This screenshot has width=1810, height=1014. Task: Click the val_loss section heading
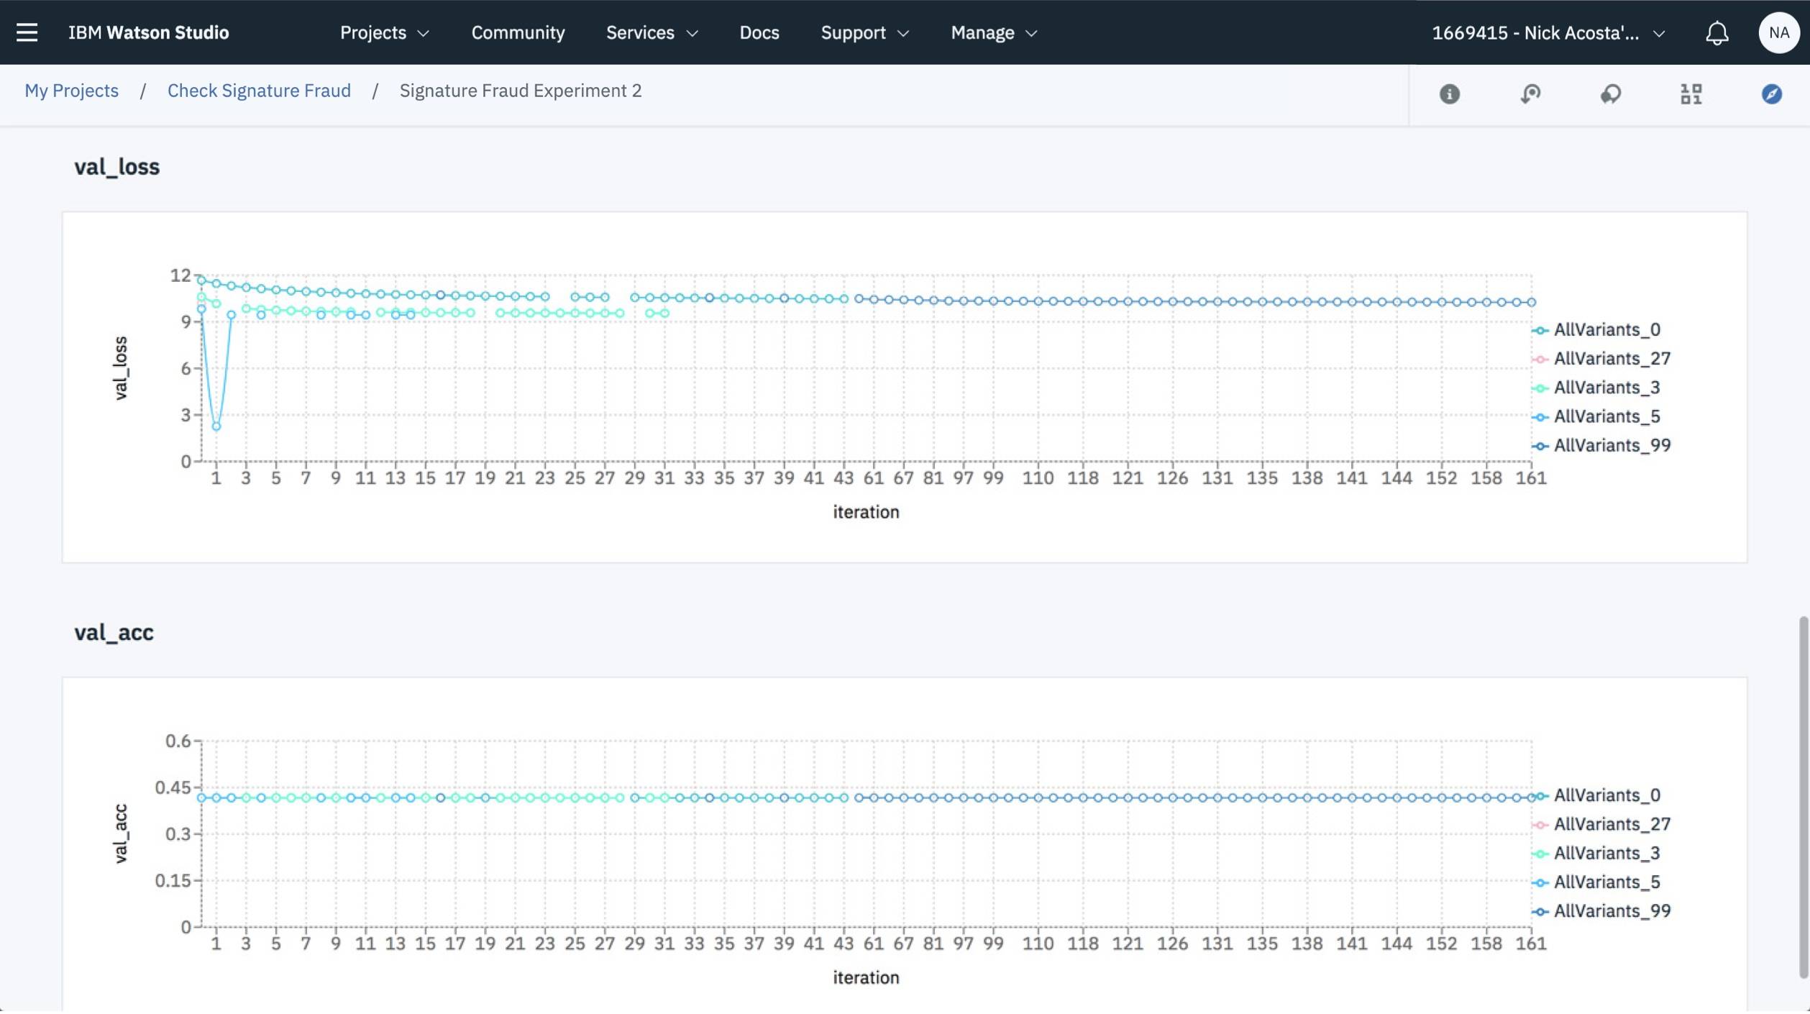116,167
